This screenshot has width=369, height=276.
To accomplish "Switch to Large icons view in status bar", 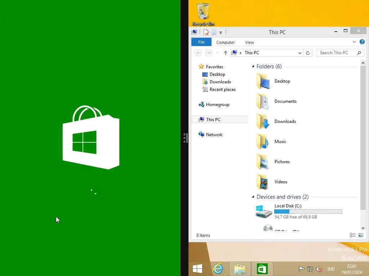I will tap(360, 235).
